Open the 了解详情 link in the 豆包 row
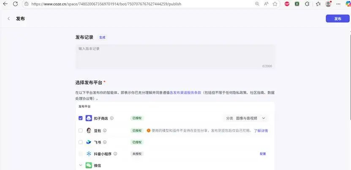The width and height of the screenshot is (351, 170). [x=261, y=131]
